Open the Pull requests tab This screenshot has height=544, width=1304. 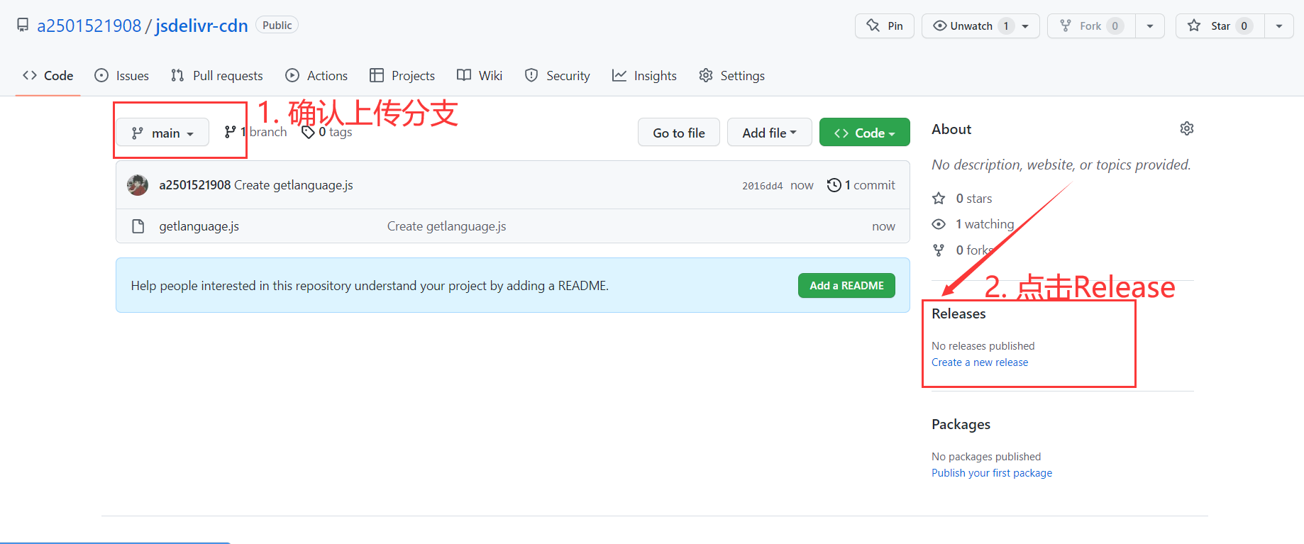click(217, 76)
